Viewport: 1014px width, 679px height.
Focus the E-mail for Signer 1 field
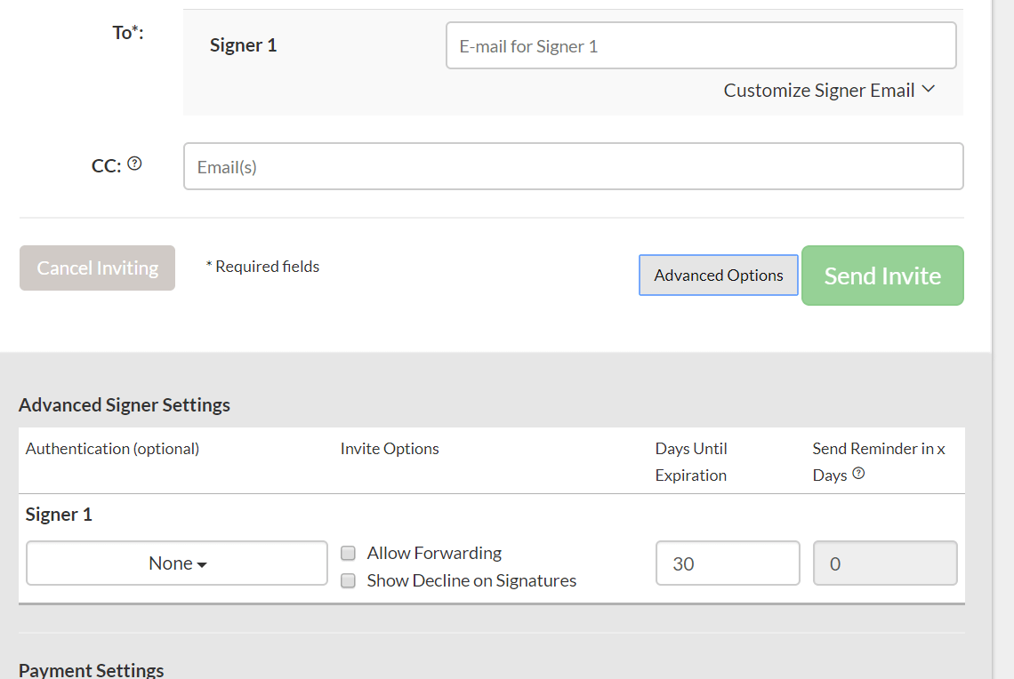tap(700, 44)
